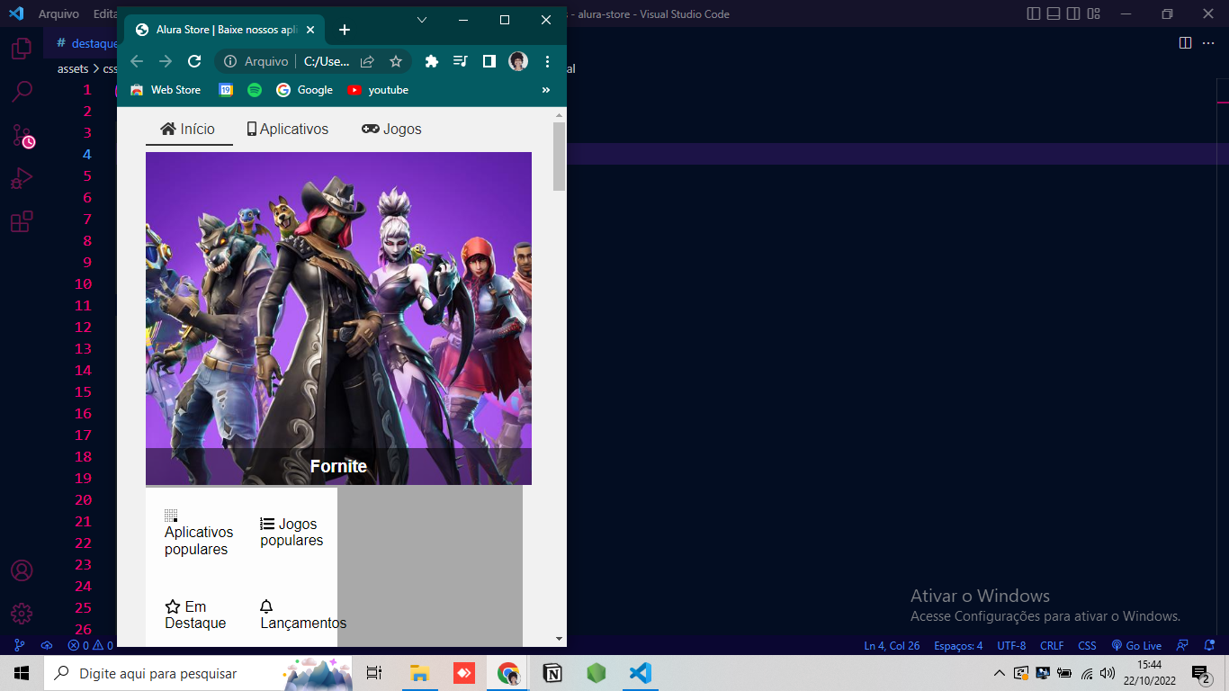
Task: Open the Windows Start menu
Action: (x=22, y=673)
